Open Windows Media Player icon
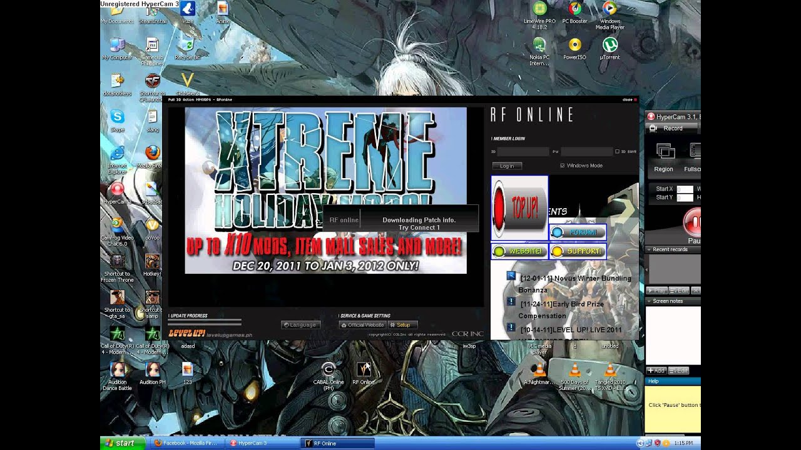Viewport: 801px width, 450px height. coord(610,16)
